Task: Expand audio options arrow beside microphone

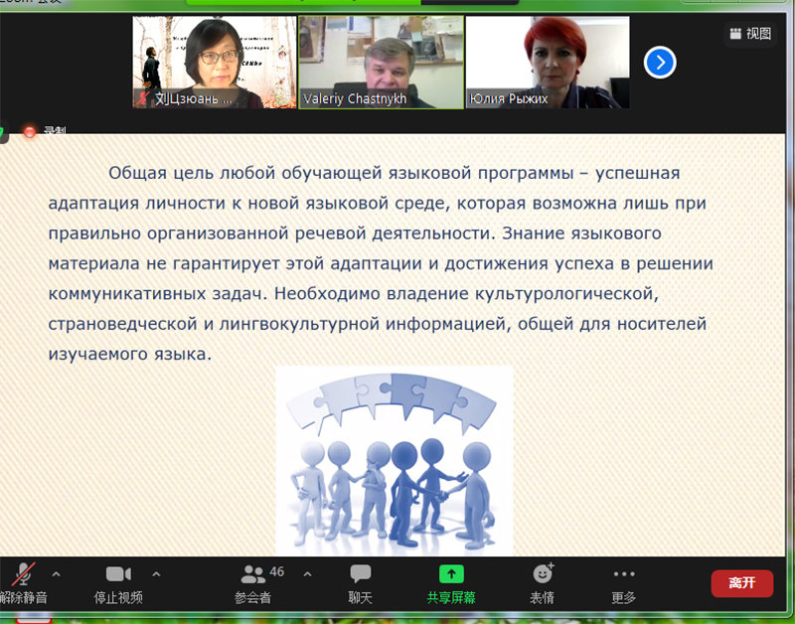Action: click(56, 574)
